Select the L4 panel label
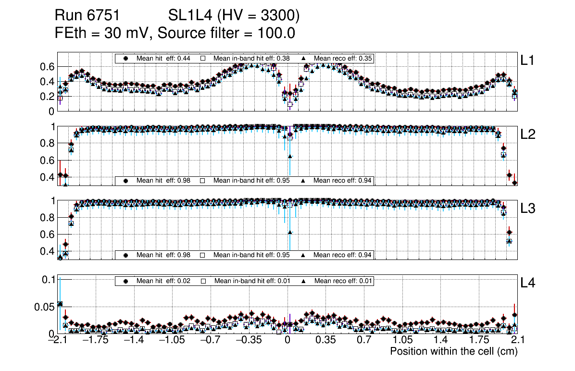575x371 pixels. (x=527, y=283)
